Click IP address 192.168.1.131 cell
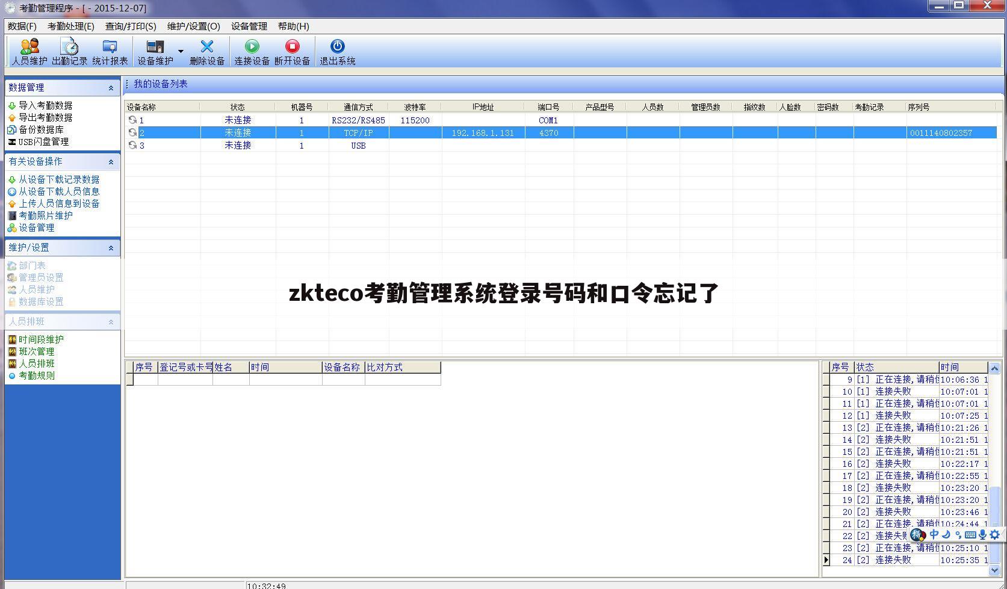Image resolution: width=1007 pixels, height=589 pixels. [483, 133]
